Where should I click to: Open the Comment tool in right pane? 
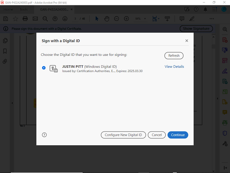225,112
